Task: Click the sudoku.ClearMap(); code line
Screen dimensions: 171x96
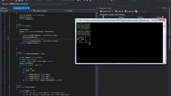Action: tap(26, 63)
